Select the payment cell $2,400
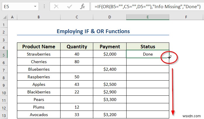The width and height of the screenshot is (204, 119). pos(110,69)
